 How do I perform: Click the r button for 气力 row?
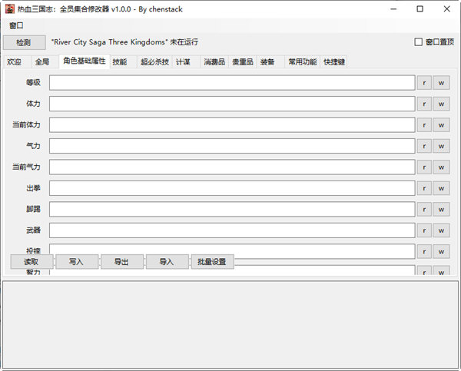coord(424,146)
